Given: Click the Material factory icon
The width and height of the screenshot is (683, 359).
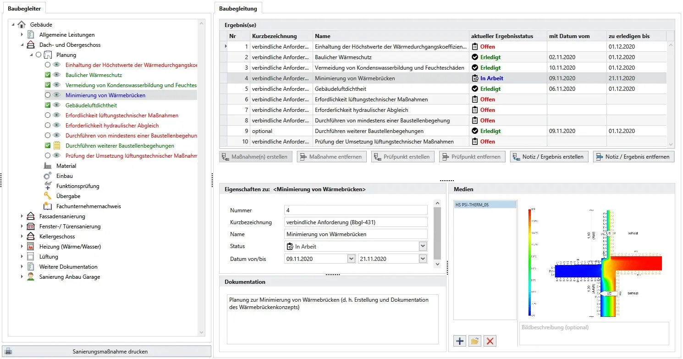Looking at the screenshot, I should tap(48, 166).
